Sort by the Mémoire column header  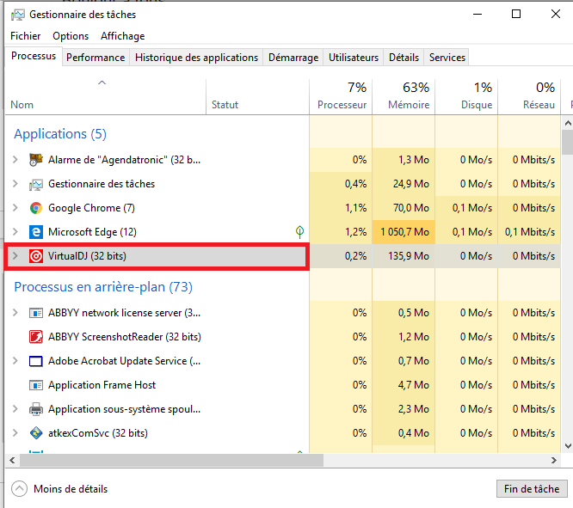(x=404, y=97)
